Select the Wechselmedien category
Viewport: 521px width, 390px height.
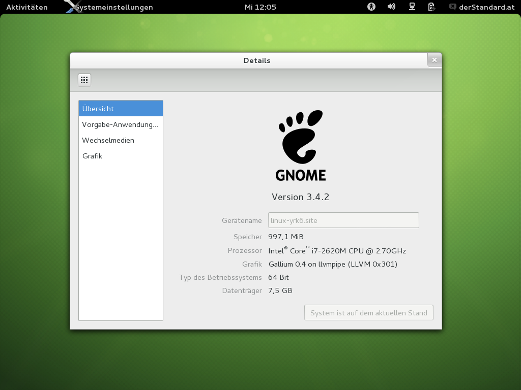pyautogui.click(x=121, y=140)
